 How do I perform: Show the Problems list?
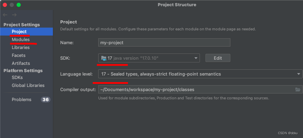pyautogui.click(x=21, y=99)
